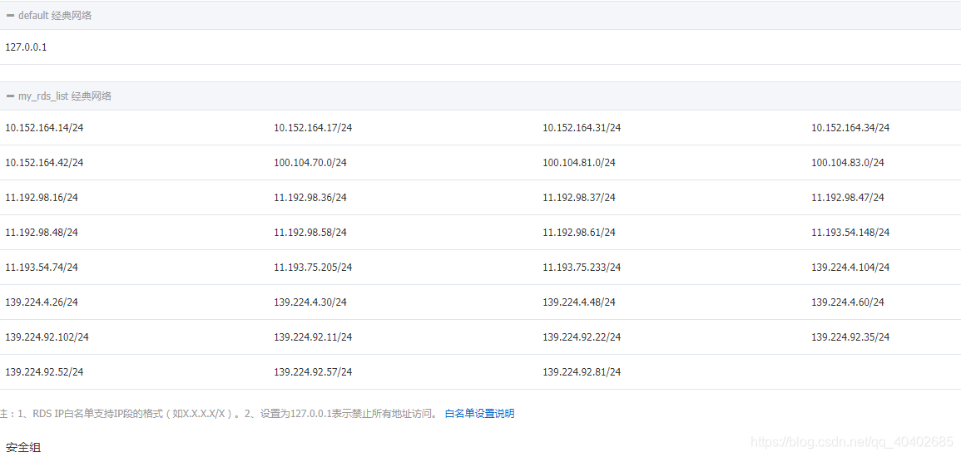Image resolution: width=961 pixels, height=457 pixels.
Task: Select IP 139.224.92.57/24
Action: coord(313,372)
